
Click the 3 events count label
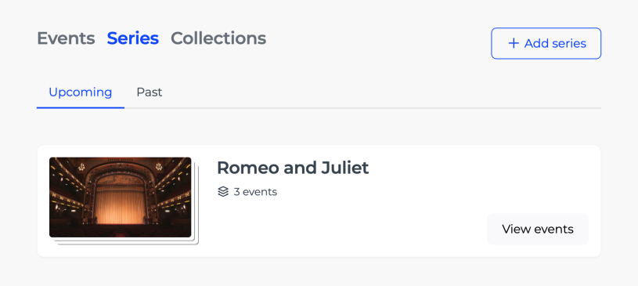(x=255, y=192)
